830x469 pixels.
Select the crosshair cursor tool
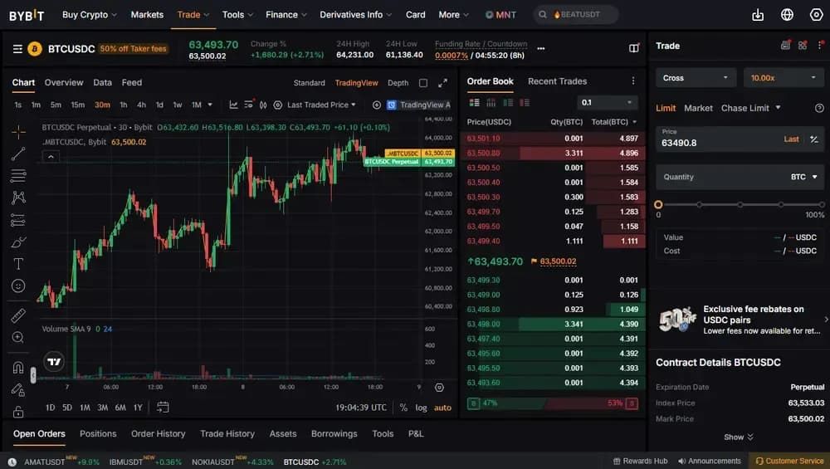18,132
